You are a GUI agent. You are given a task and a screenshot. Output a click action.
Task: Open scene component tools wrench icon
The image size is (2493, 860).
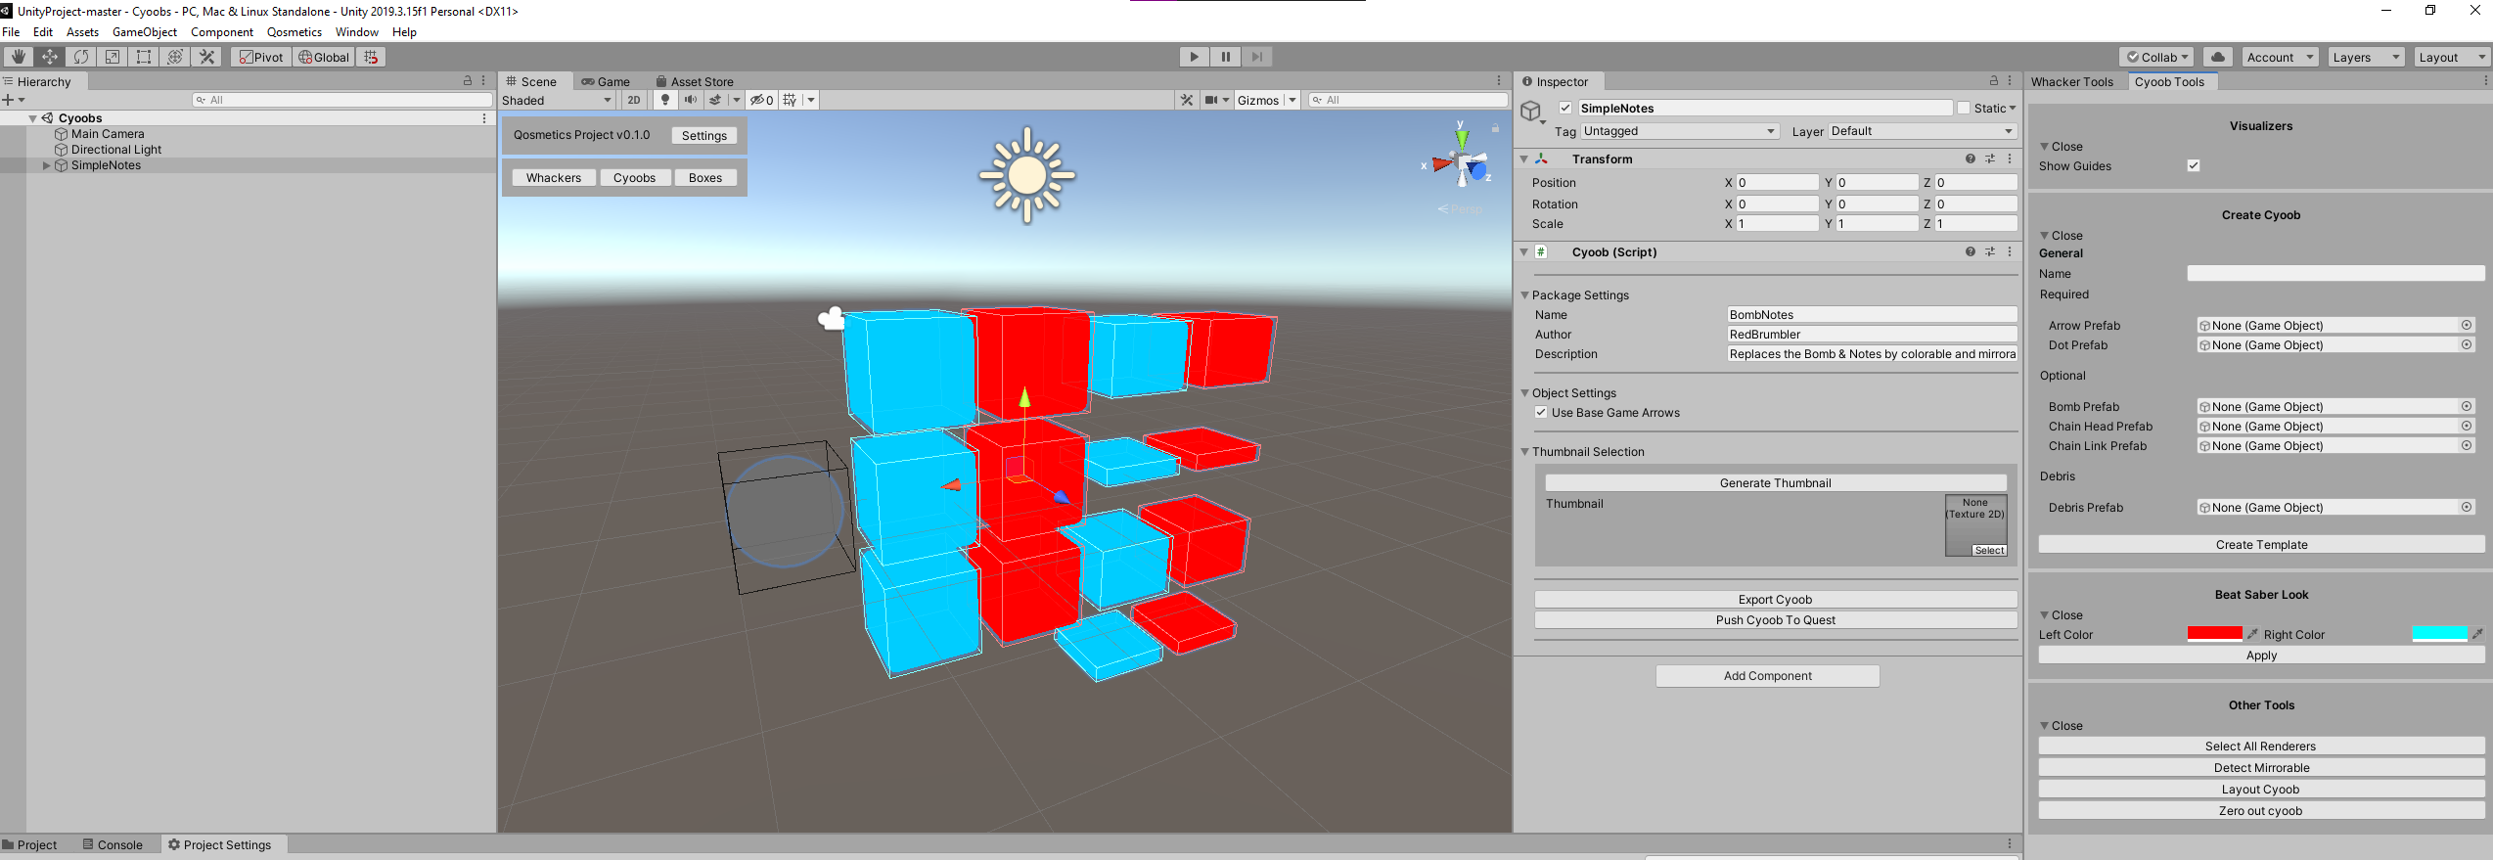pyautogui.click(x=1187, y=100)
